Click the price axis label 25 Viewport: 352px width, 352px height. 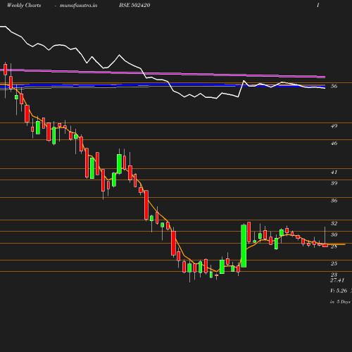pos(334,263)
